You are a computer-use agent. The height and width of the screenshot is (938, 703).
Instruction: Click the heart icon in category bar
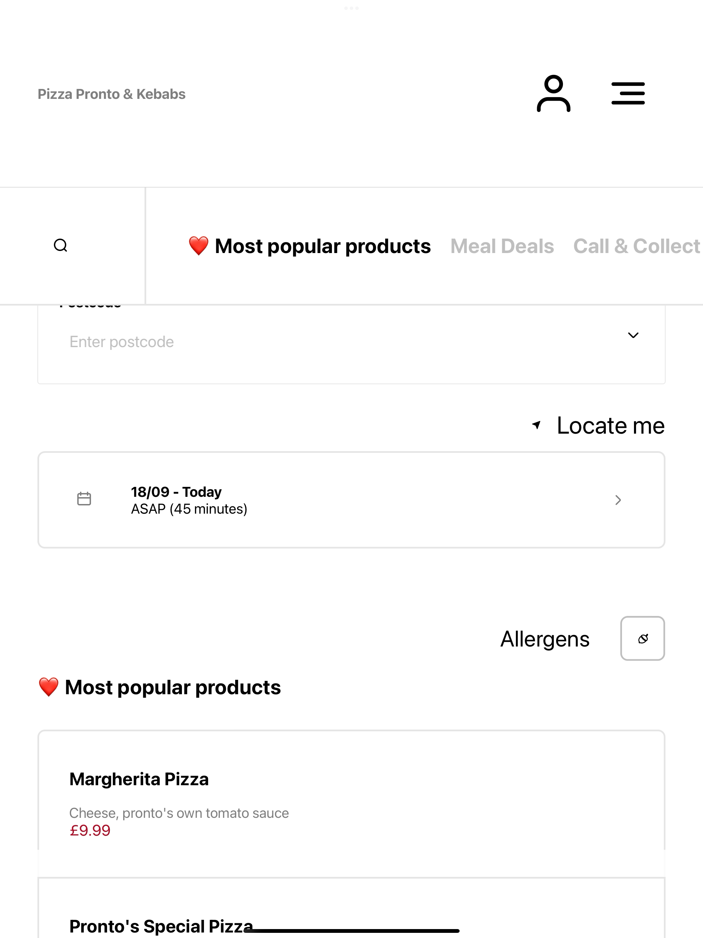point(198,246)
